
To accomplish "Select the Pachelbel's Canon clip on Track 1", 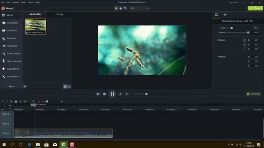I will pos(63,133).
